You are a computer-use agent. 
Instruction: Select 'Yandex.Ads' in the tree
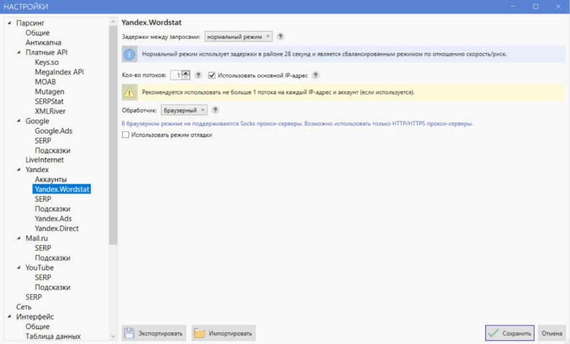click(53, 219)
